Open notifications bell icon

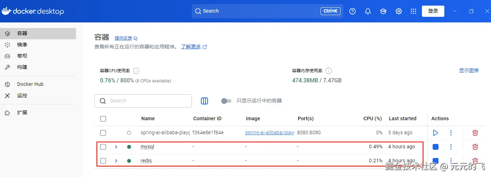pyautogui.click(x=368, y=11)
